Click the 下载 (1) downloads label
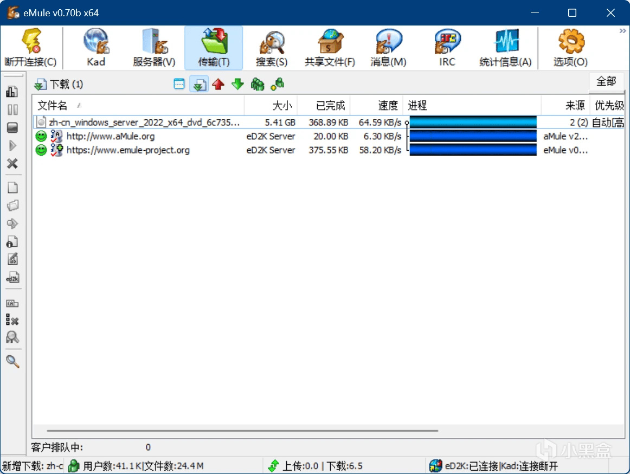The height and width of the screenshot is (474, 630). (66, 85)
